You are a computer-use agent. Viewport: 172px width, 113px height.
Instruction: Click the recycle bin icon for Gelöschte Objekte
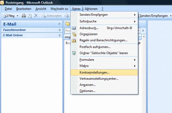click(x=74, y=53)
